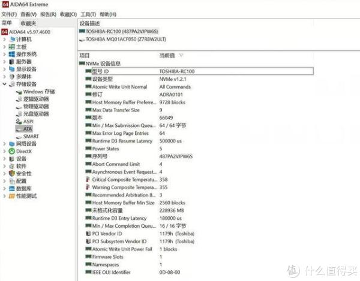Select the Max Data Transfer Size row
360x281 pixels.
[199, 110]
